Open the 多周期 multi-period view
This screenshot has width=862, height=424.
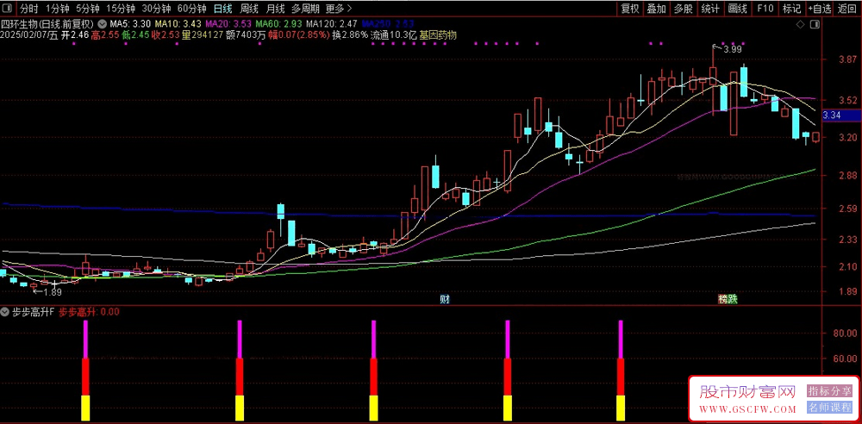coord(305,9)
